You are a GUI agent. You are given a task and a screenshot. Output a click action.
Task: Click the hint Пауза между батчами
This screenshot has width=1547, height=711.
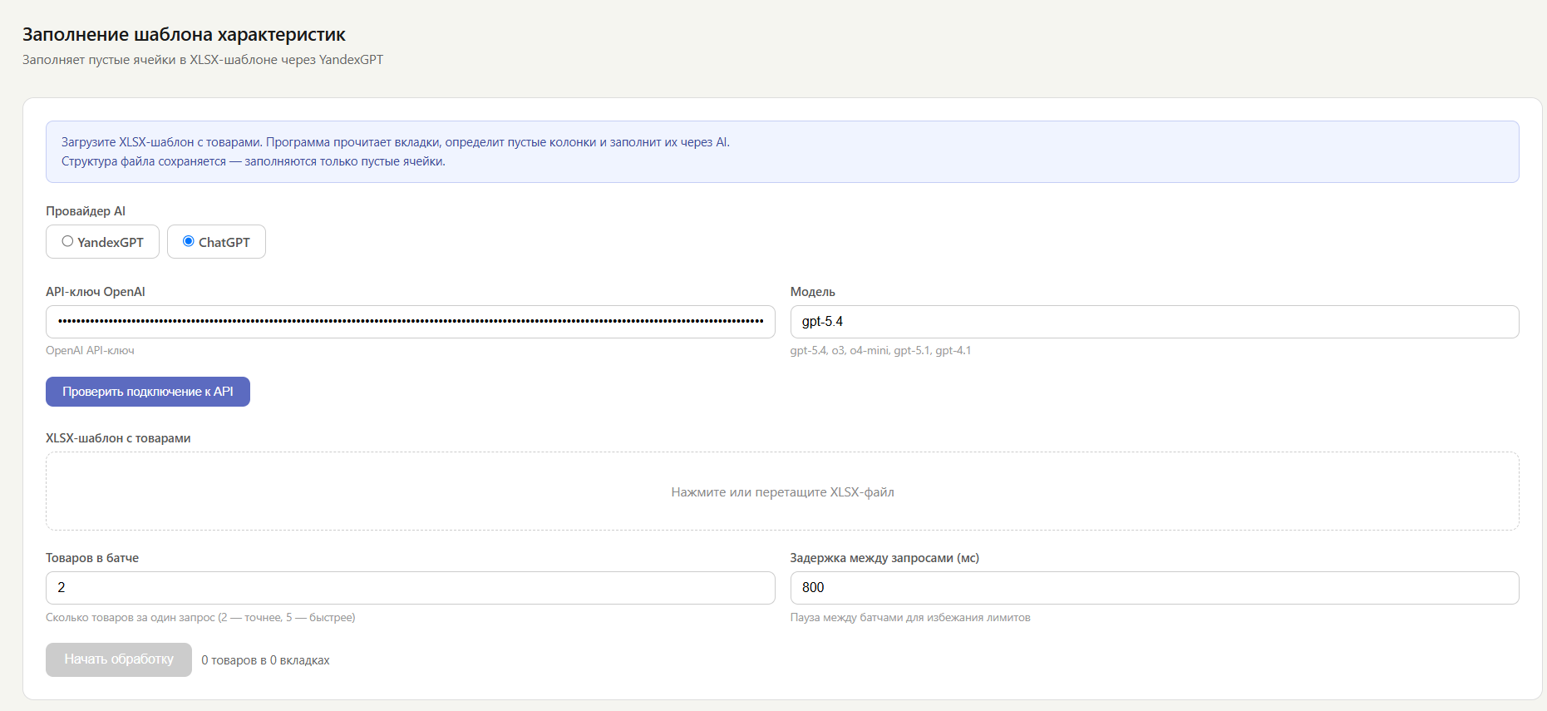(x=910, y=618)
